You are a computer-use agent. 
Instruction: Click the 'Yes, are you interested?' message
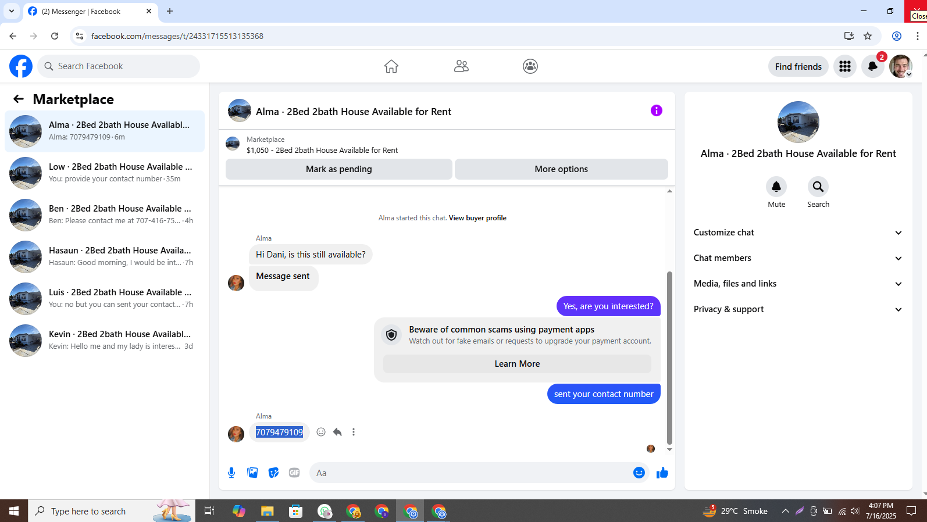[x=608, y=306]
